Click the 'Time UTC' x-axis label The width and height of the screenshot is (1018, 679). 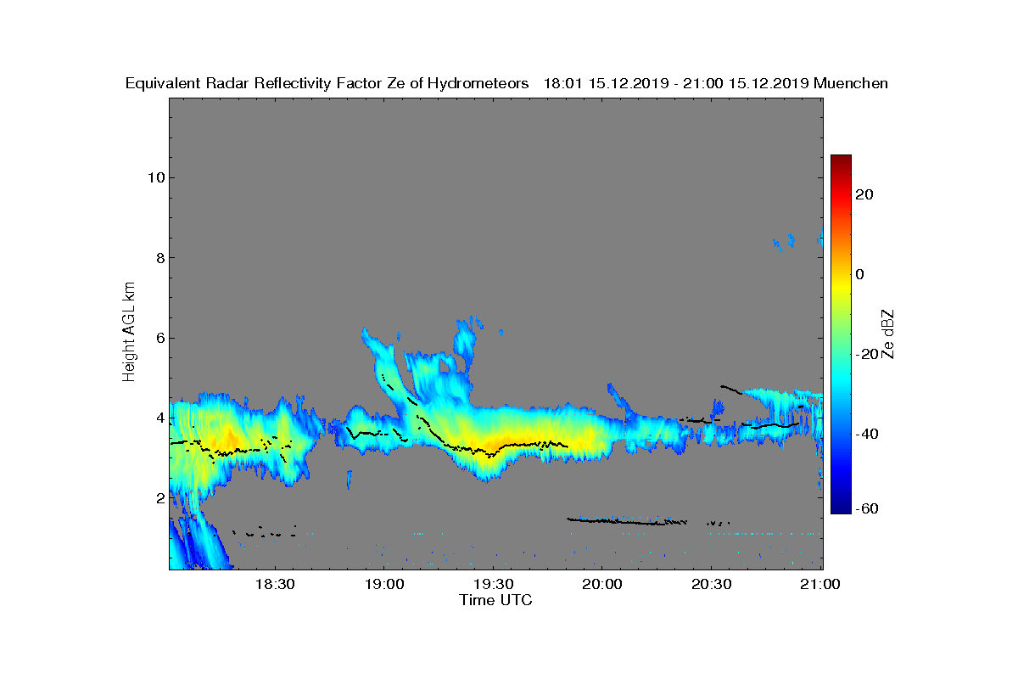[x=496, y=600]
